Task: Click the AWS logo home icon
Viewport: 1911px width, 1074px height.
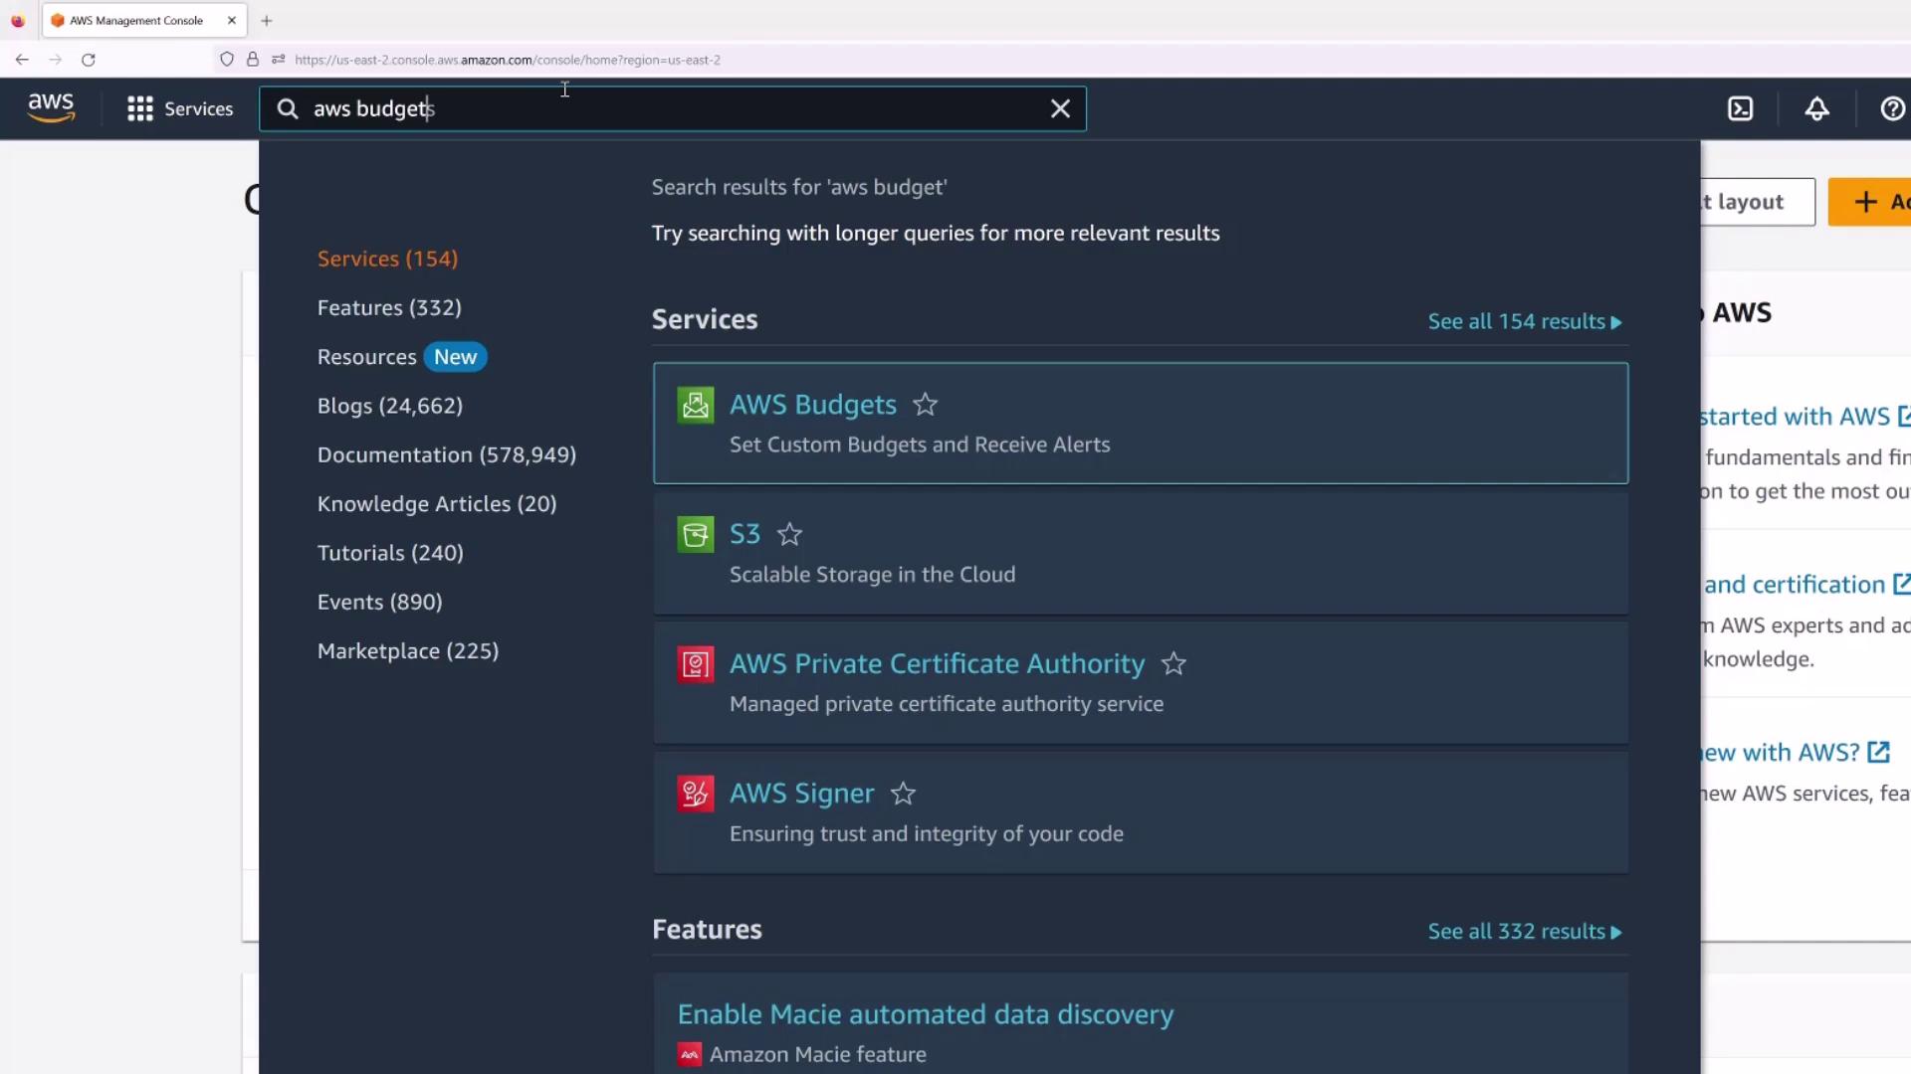Action: click(x=51, y=107)
